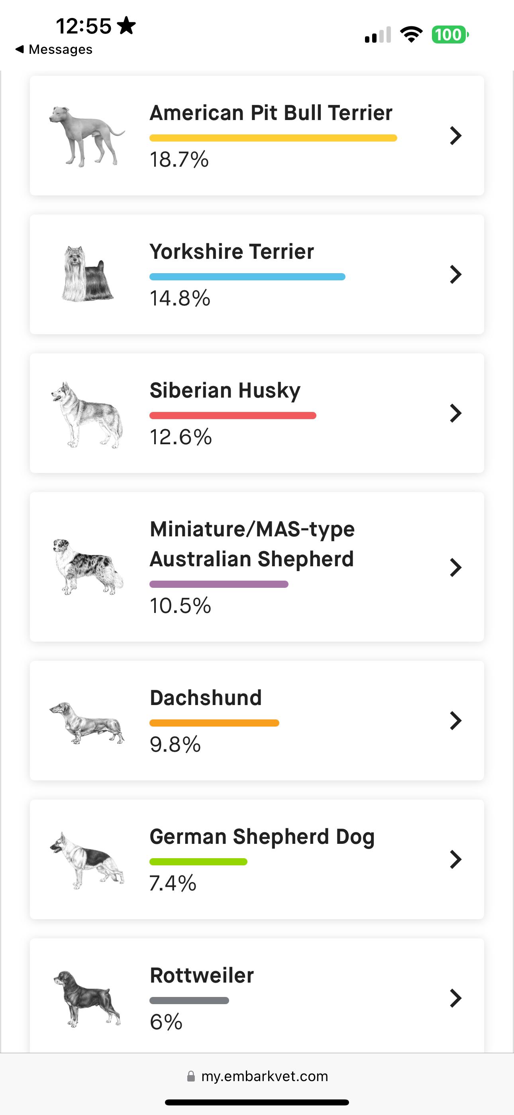Click the blue Yorkshire Terrier percentage bar

coord(247,277)
